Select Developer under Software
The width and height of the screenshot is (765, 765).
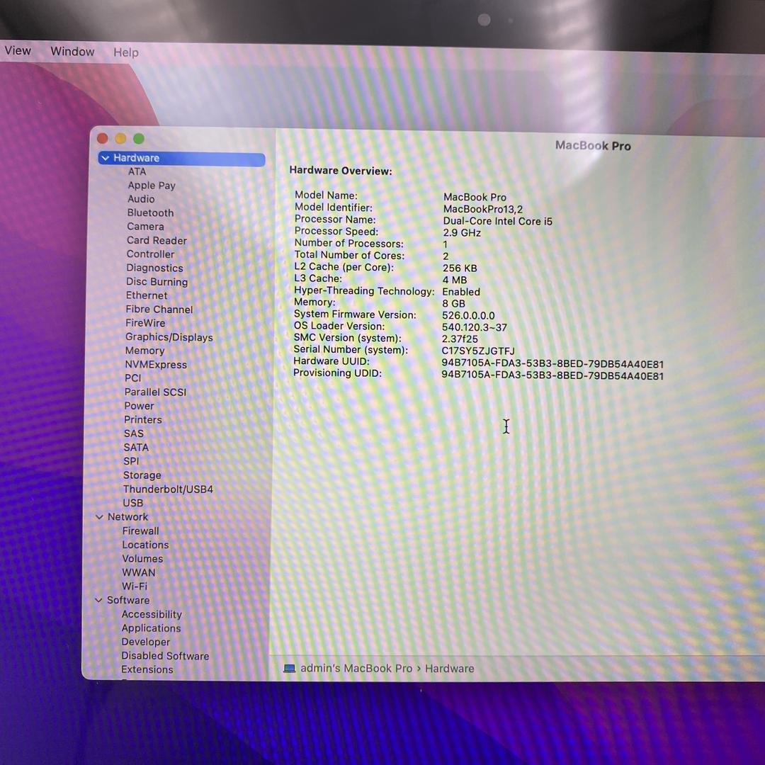pyautogui.click(x=146, y=642)
